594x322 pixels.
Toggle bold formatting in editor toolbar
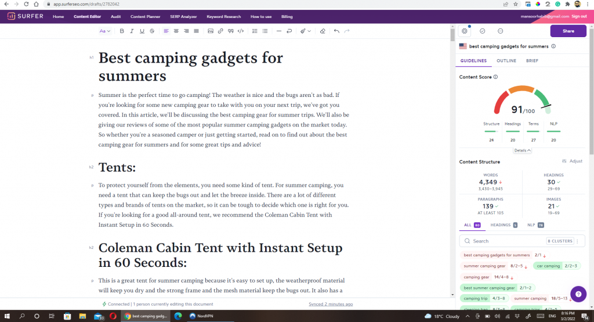pos(122,31)
